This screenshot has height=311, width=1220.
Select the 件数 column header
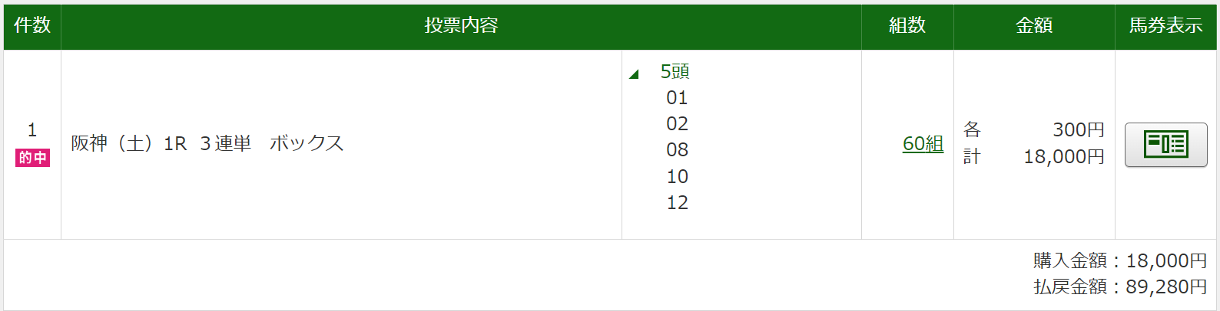(x=32, y=25)
